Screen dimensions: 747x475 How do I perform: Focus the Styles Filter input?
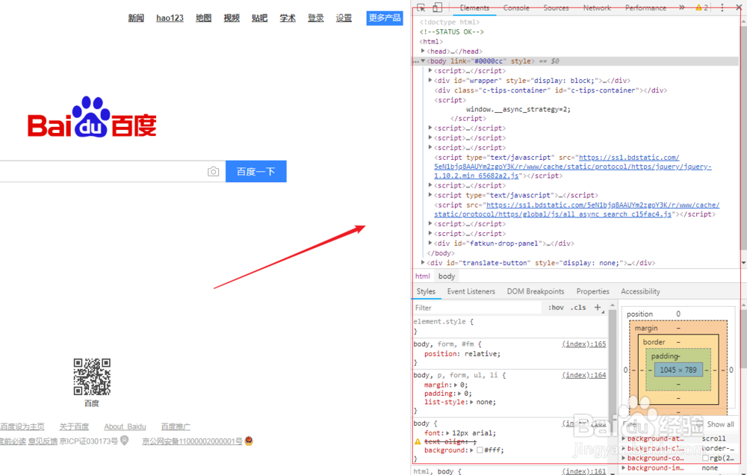(x=477, y=308)
